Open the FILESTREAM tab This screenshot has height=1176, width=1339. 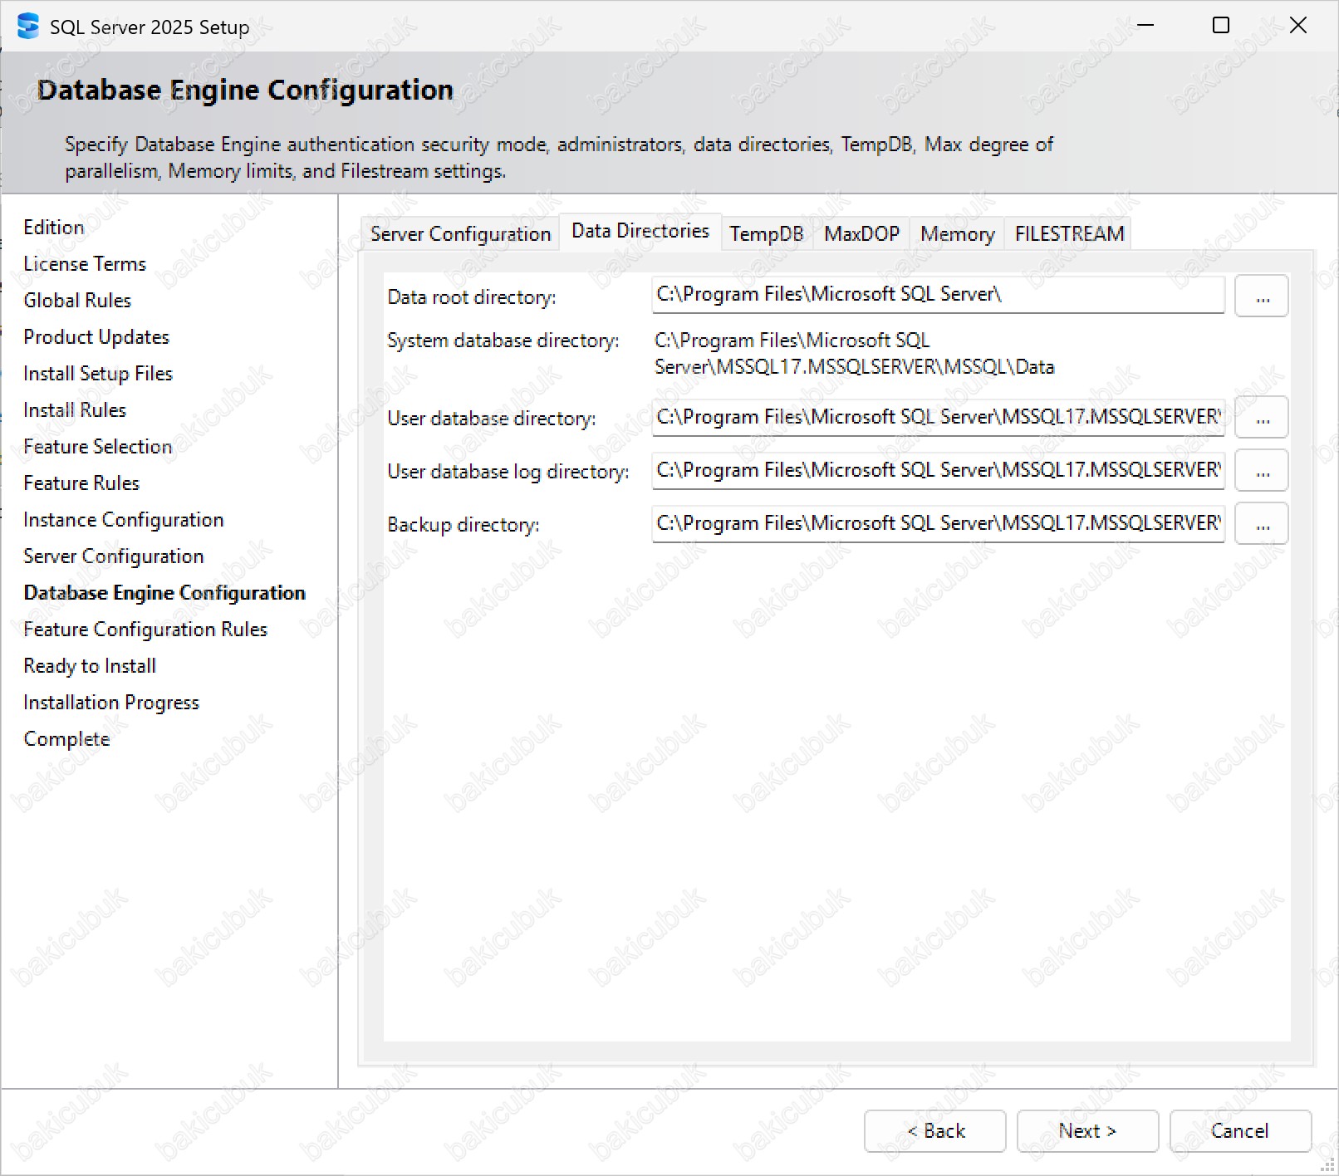click(1069, 234)
